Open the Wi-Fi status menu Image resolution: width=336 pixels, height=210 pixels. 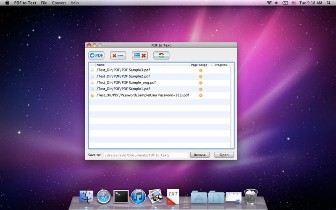pyautogui.click(x=269, y=3)
